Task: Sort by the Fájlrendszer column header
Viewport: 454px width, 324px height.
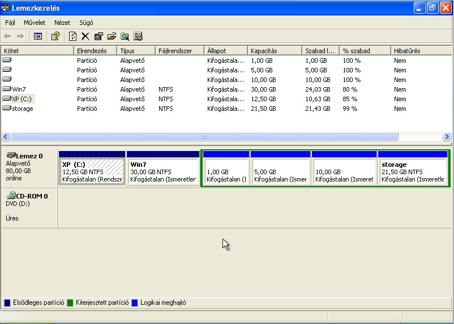Action: tap(179, 51)
